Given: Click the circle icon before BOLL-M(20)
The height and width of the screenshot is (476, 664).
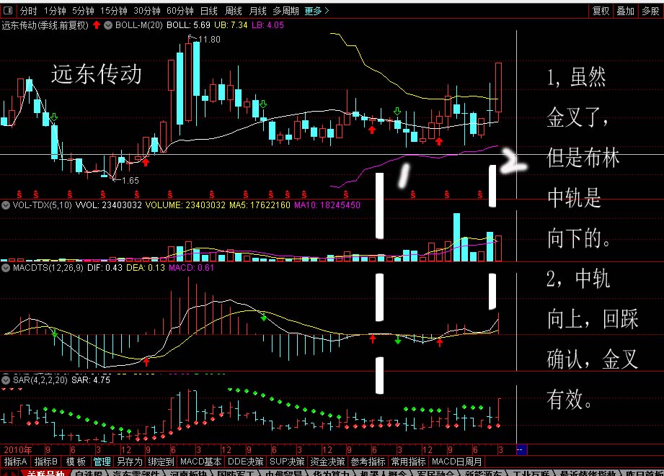Looking at the screenshot, I should (x=109, y=25).
